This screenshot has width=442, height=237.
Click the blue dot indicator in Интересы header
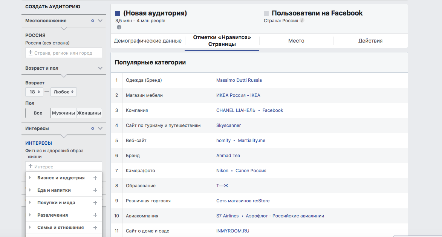pos(92,128)
